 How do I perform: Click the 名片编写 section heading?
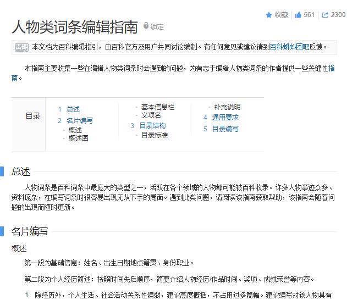click(30, 231)
